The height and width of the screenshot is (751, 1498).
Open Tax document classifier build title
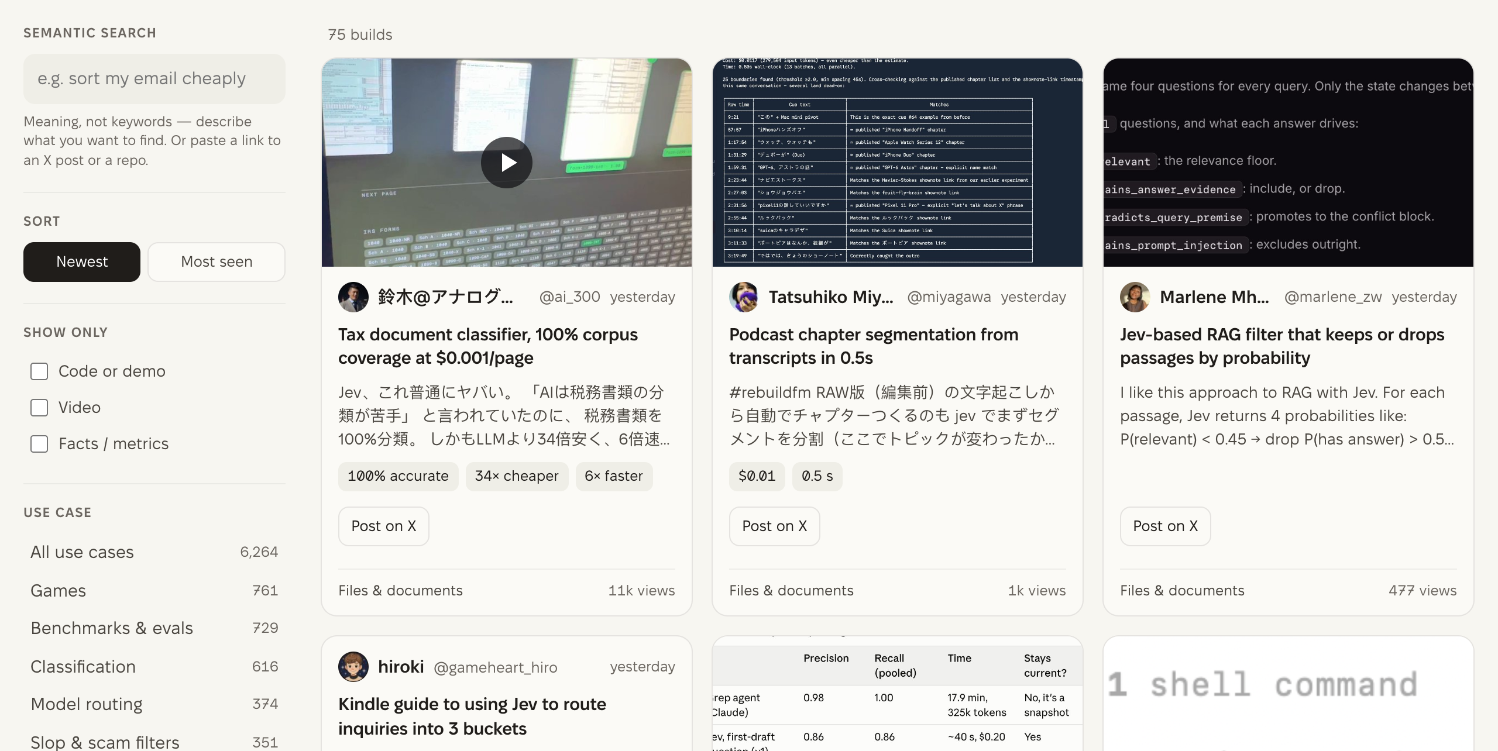click(x=488, y=346)
